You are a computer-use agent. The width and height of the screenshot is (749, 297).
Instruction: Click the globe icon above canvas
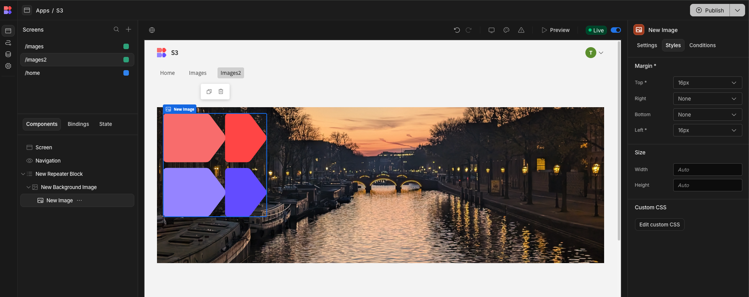point(152,30)
